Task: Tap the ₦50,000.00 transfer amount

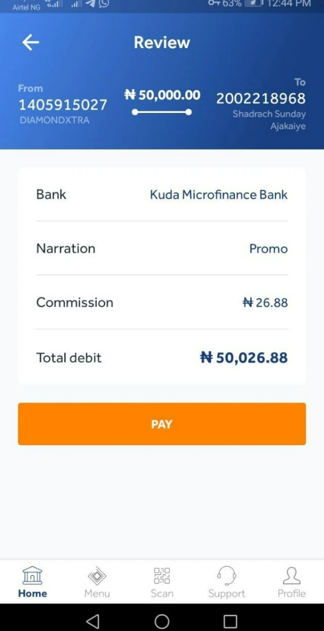Action: [162, 95]
